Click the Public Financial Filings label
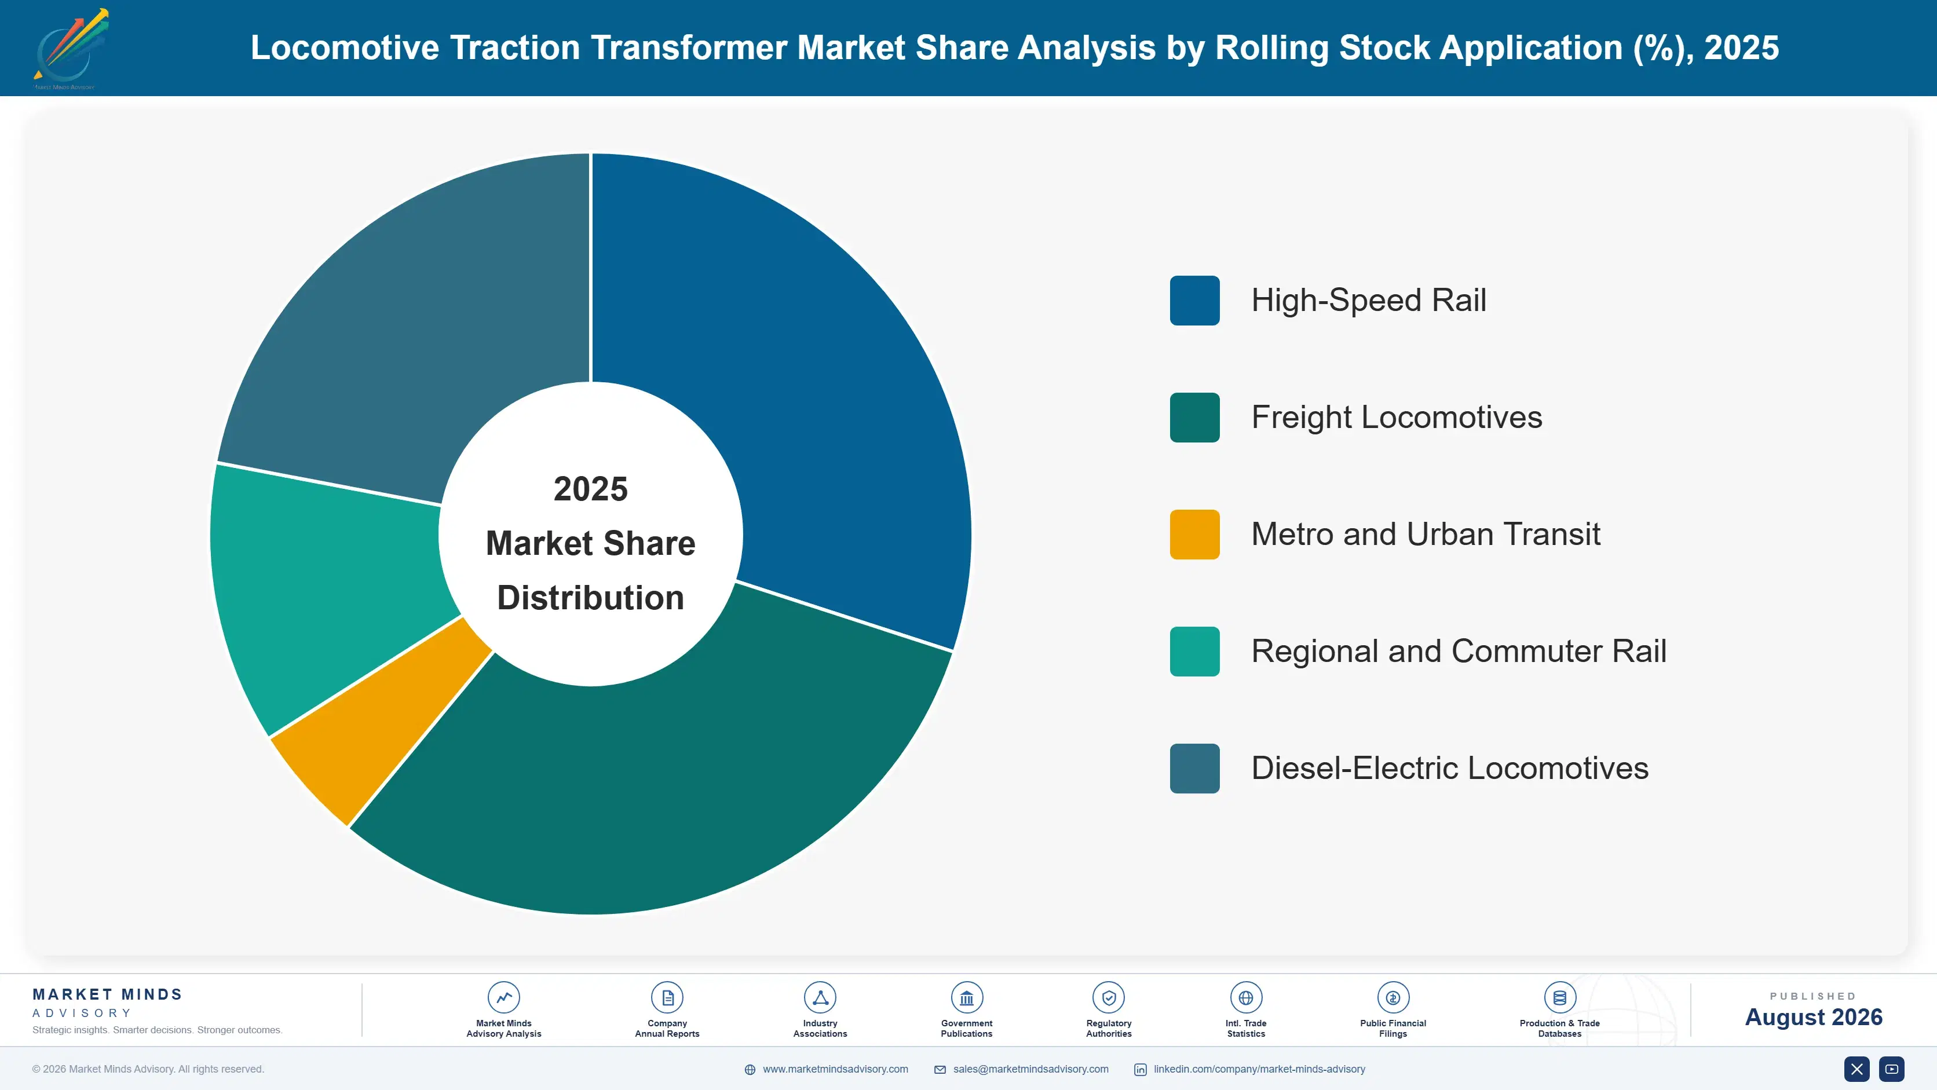The width and height of the screenshot is (1937, 1090). pos(1393,1029)
